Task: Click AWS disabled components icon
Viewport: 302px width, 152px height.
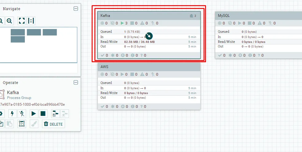Action: [x=153, y=74]
